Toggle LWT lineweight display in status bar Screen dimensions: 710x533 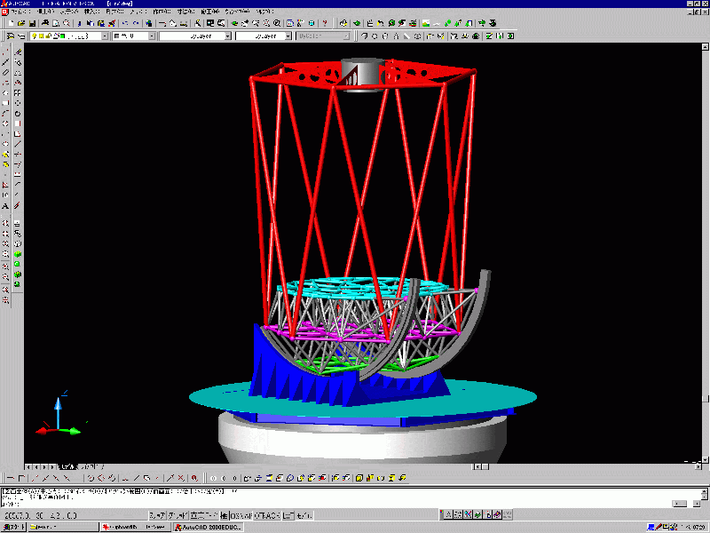pyautogui.click(x=288, y=515)
